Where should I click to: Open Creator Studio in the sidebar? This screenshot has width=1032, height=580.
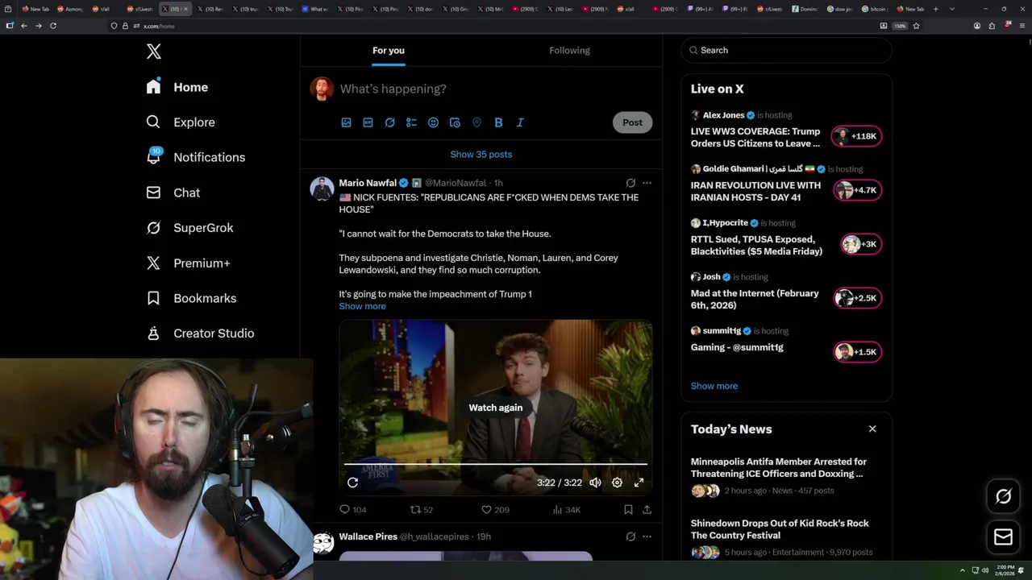coord(200,333)
